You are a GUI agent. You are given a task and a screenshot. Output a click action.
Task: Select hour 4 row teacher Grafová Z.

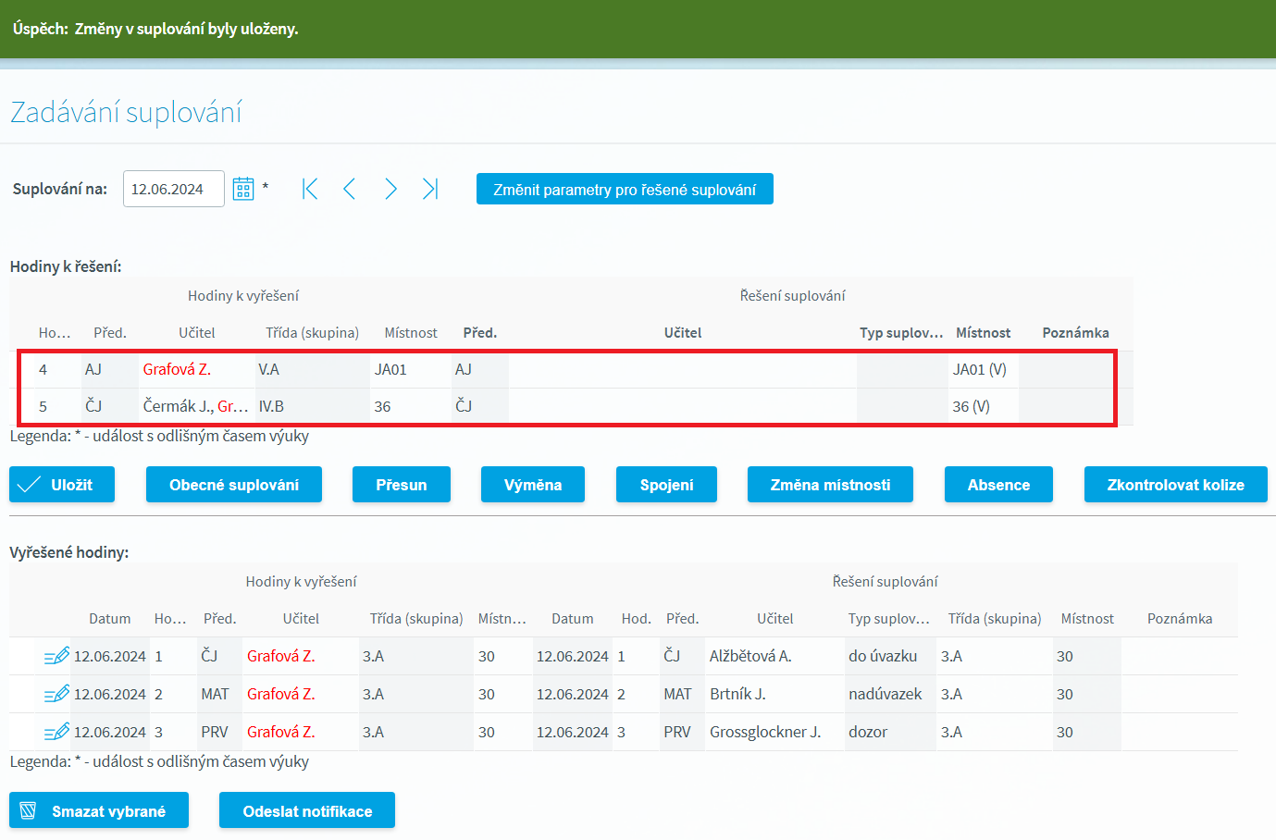point(177,369)
